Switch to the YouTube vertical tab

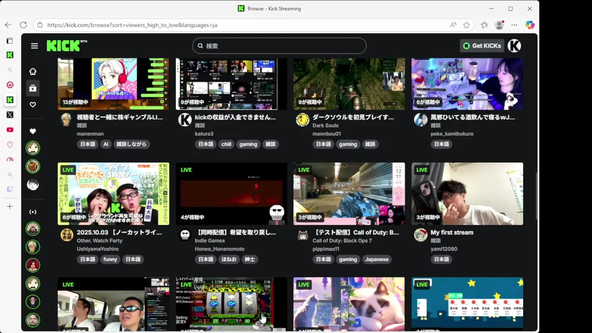click(10, 129)
